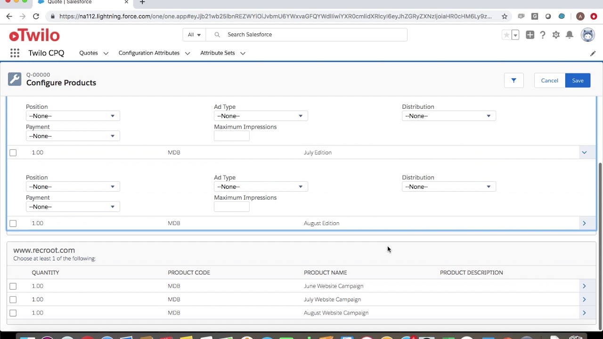Click the wrench Configure Products icon

(15, 79)
